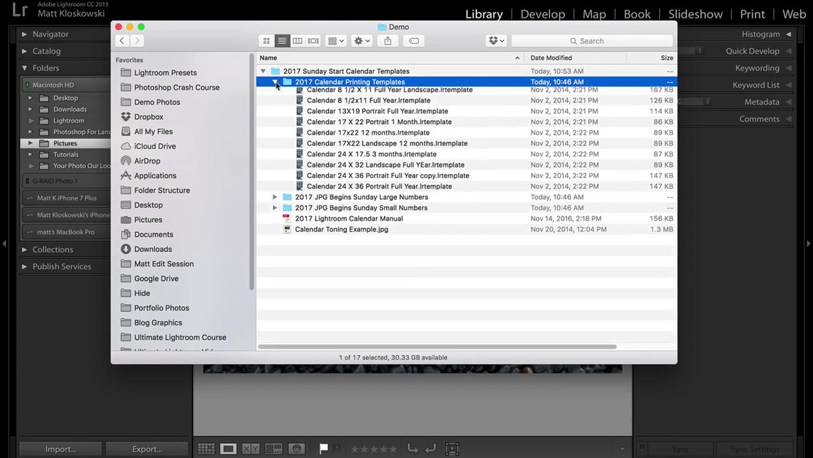Switch to Lightroom Library module

tap(484, 14)
